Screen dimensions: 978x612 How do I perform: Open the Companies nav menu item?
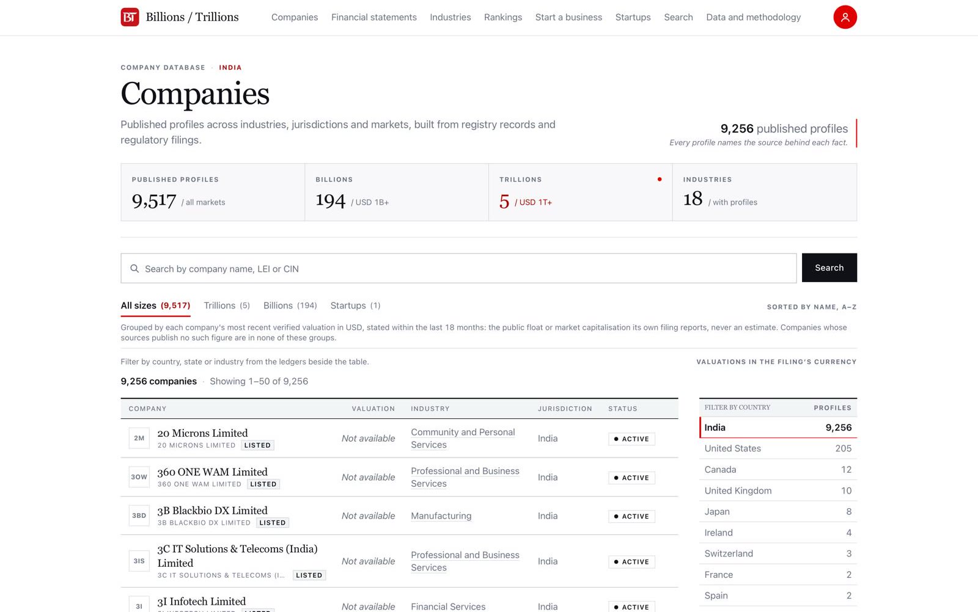click(295, 17)
